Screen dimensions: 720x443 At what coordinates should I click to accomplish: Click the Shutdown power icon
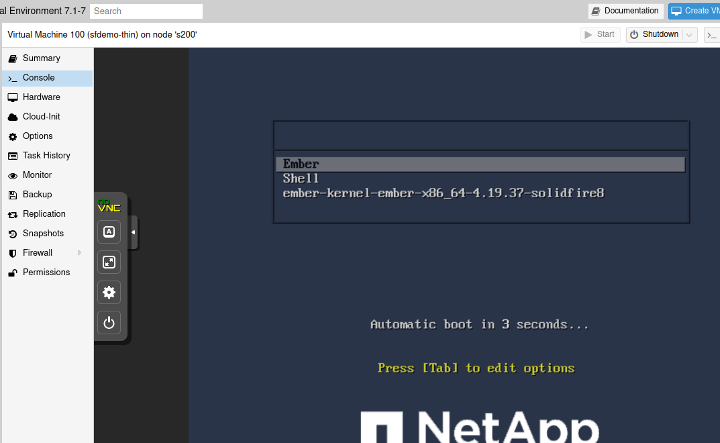coord(634,35)
